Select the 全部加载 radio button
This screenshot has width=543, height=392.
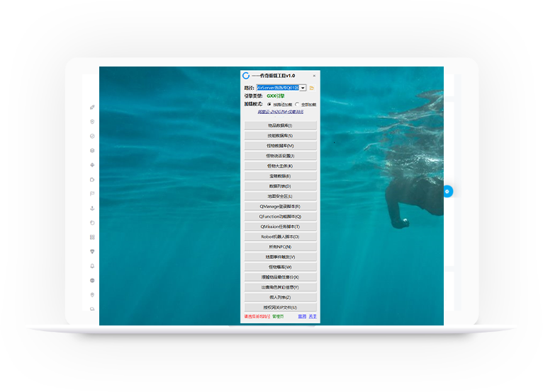pos(297,104)
